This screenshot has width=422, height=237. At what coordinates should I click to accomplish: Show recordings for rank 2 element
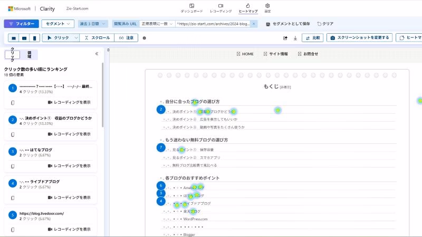(69, 134)
